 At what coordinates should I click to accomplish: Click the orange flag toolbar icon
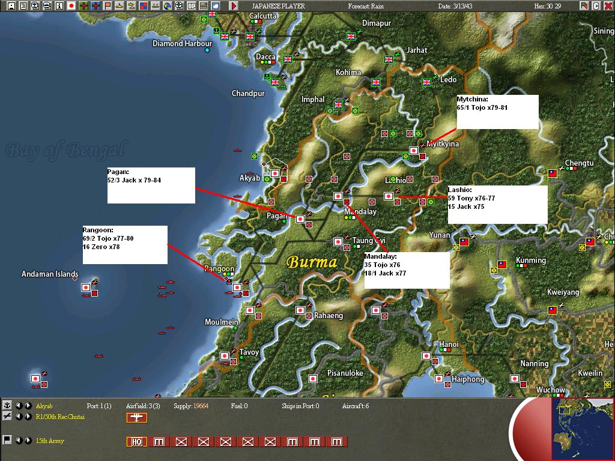(108, 5)
